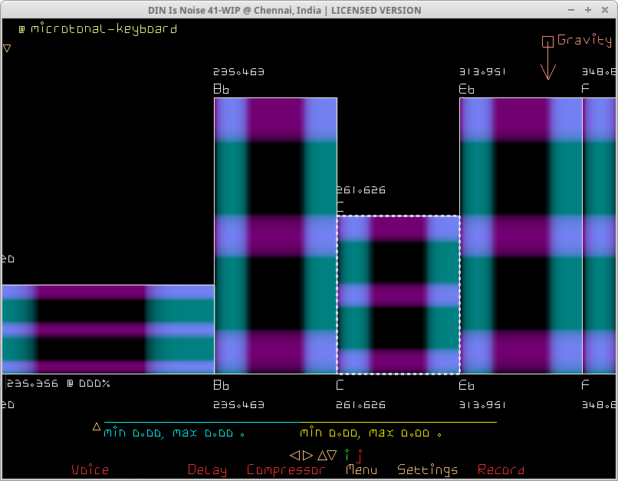Toggle the Compressor effect
Image resolution: width=618 pixels, height=481 pixels.
pyautogui.click(x=286, y=469)
